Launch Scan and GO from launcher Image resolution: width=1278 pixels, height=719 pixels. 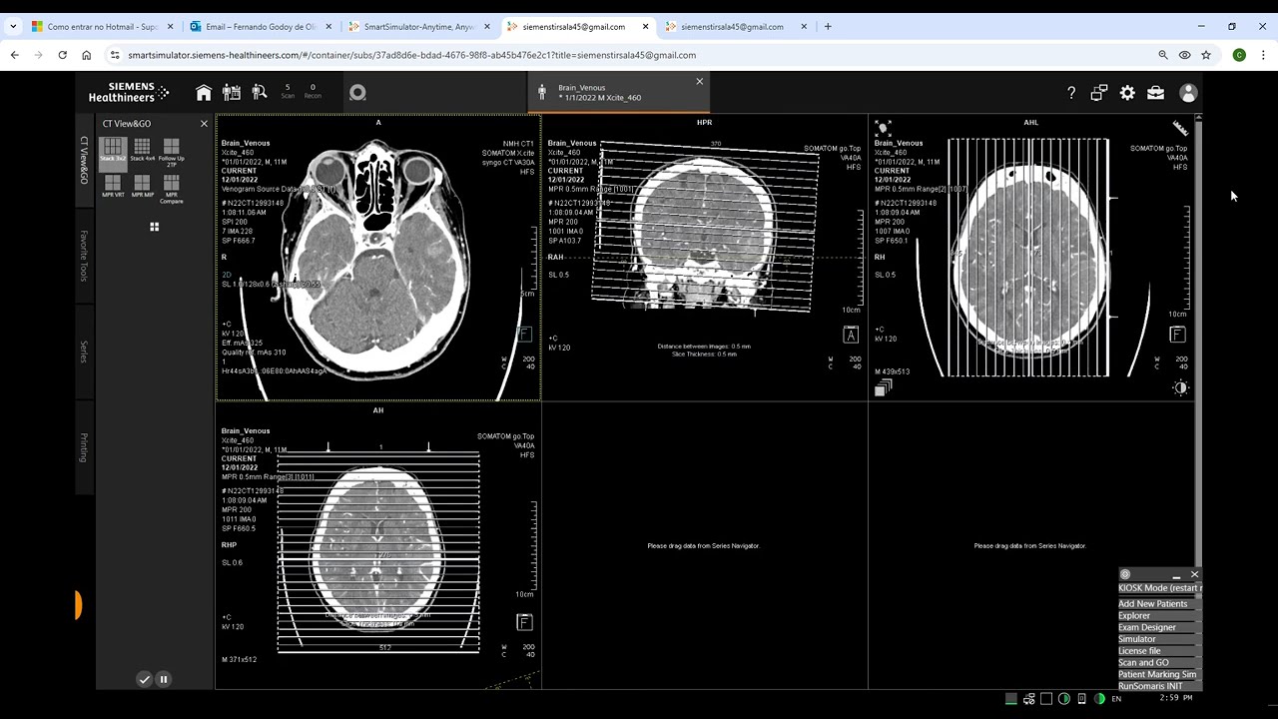pos(1159,663)
